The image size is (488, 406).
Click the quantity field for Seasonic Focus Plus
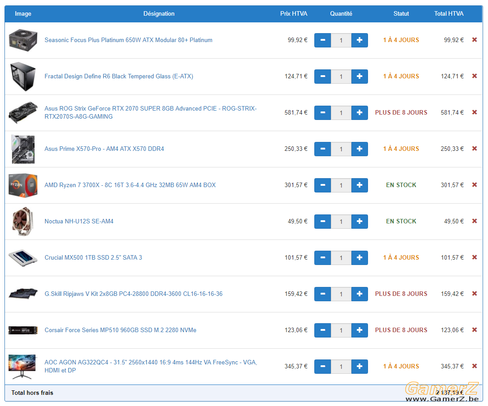click(341, 40)
